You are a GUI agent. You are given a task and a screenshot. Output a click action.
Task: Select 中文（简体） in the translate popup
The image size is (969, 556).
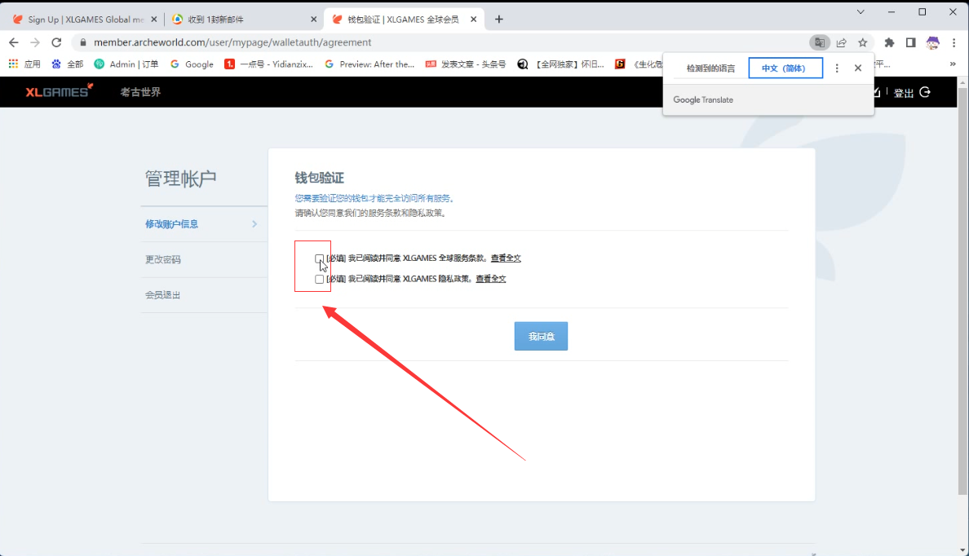coord(785,68)
